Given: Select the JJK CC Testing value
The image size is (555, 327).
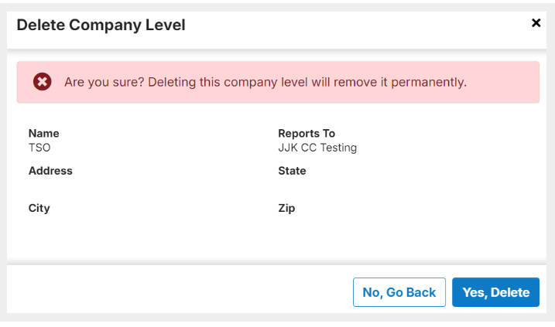Looking at the screenshot, I should coord(317,148).
